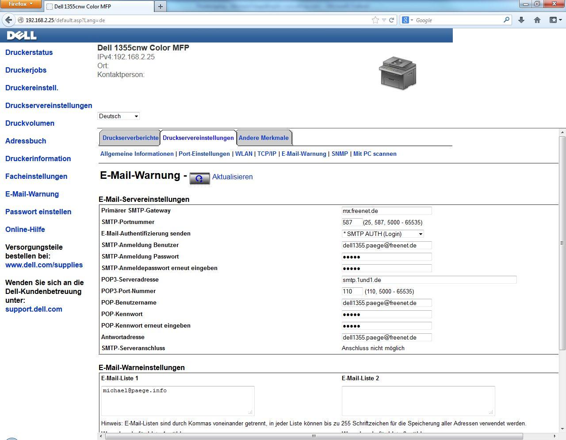This screenshot has height=440, width=566.
Task: Click the bookmark star icon
Action: coord(375,20)
